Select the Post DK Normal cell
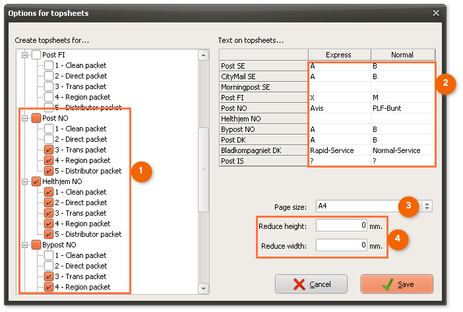This screenshot has height=312, width=463. click(403, 140)
